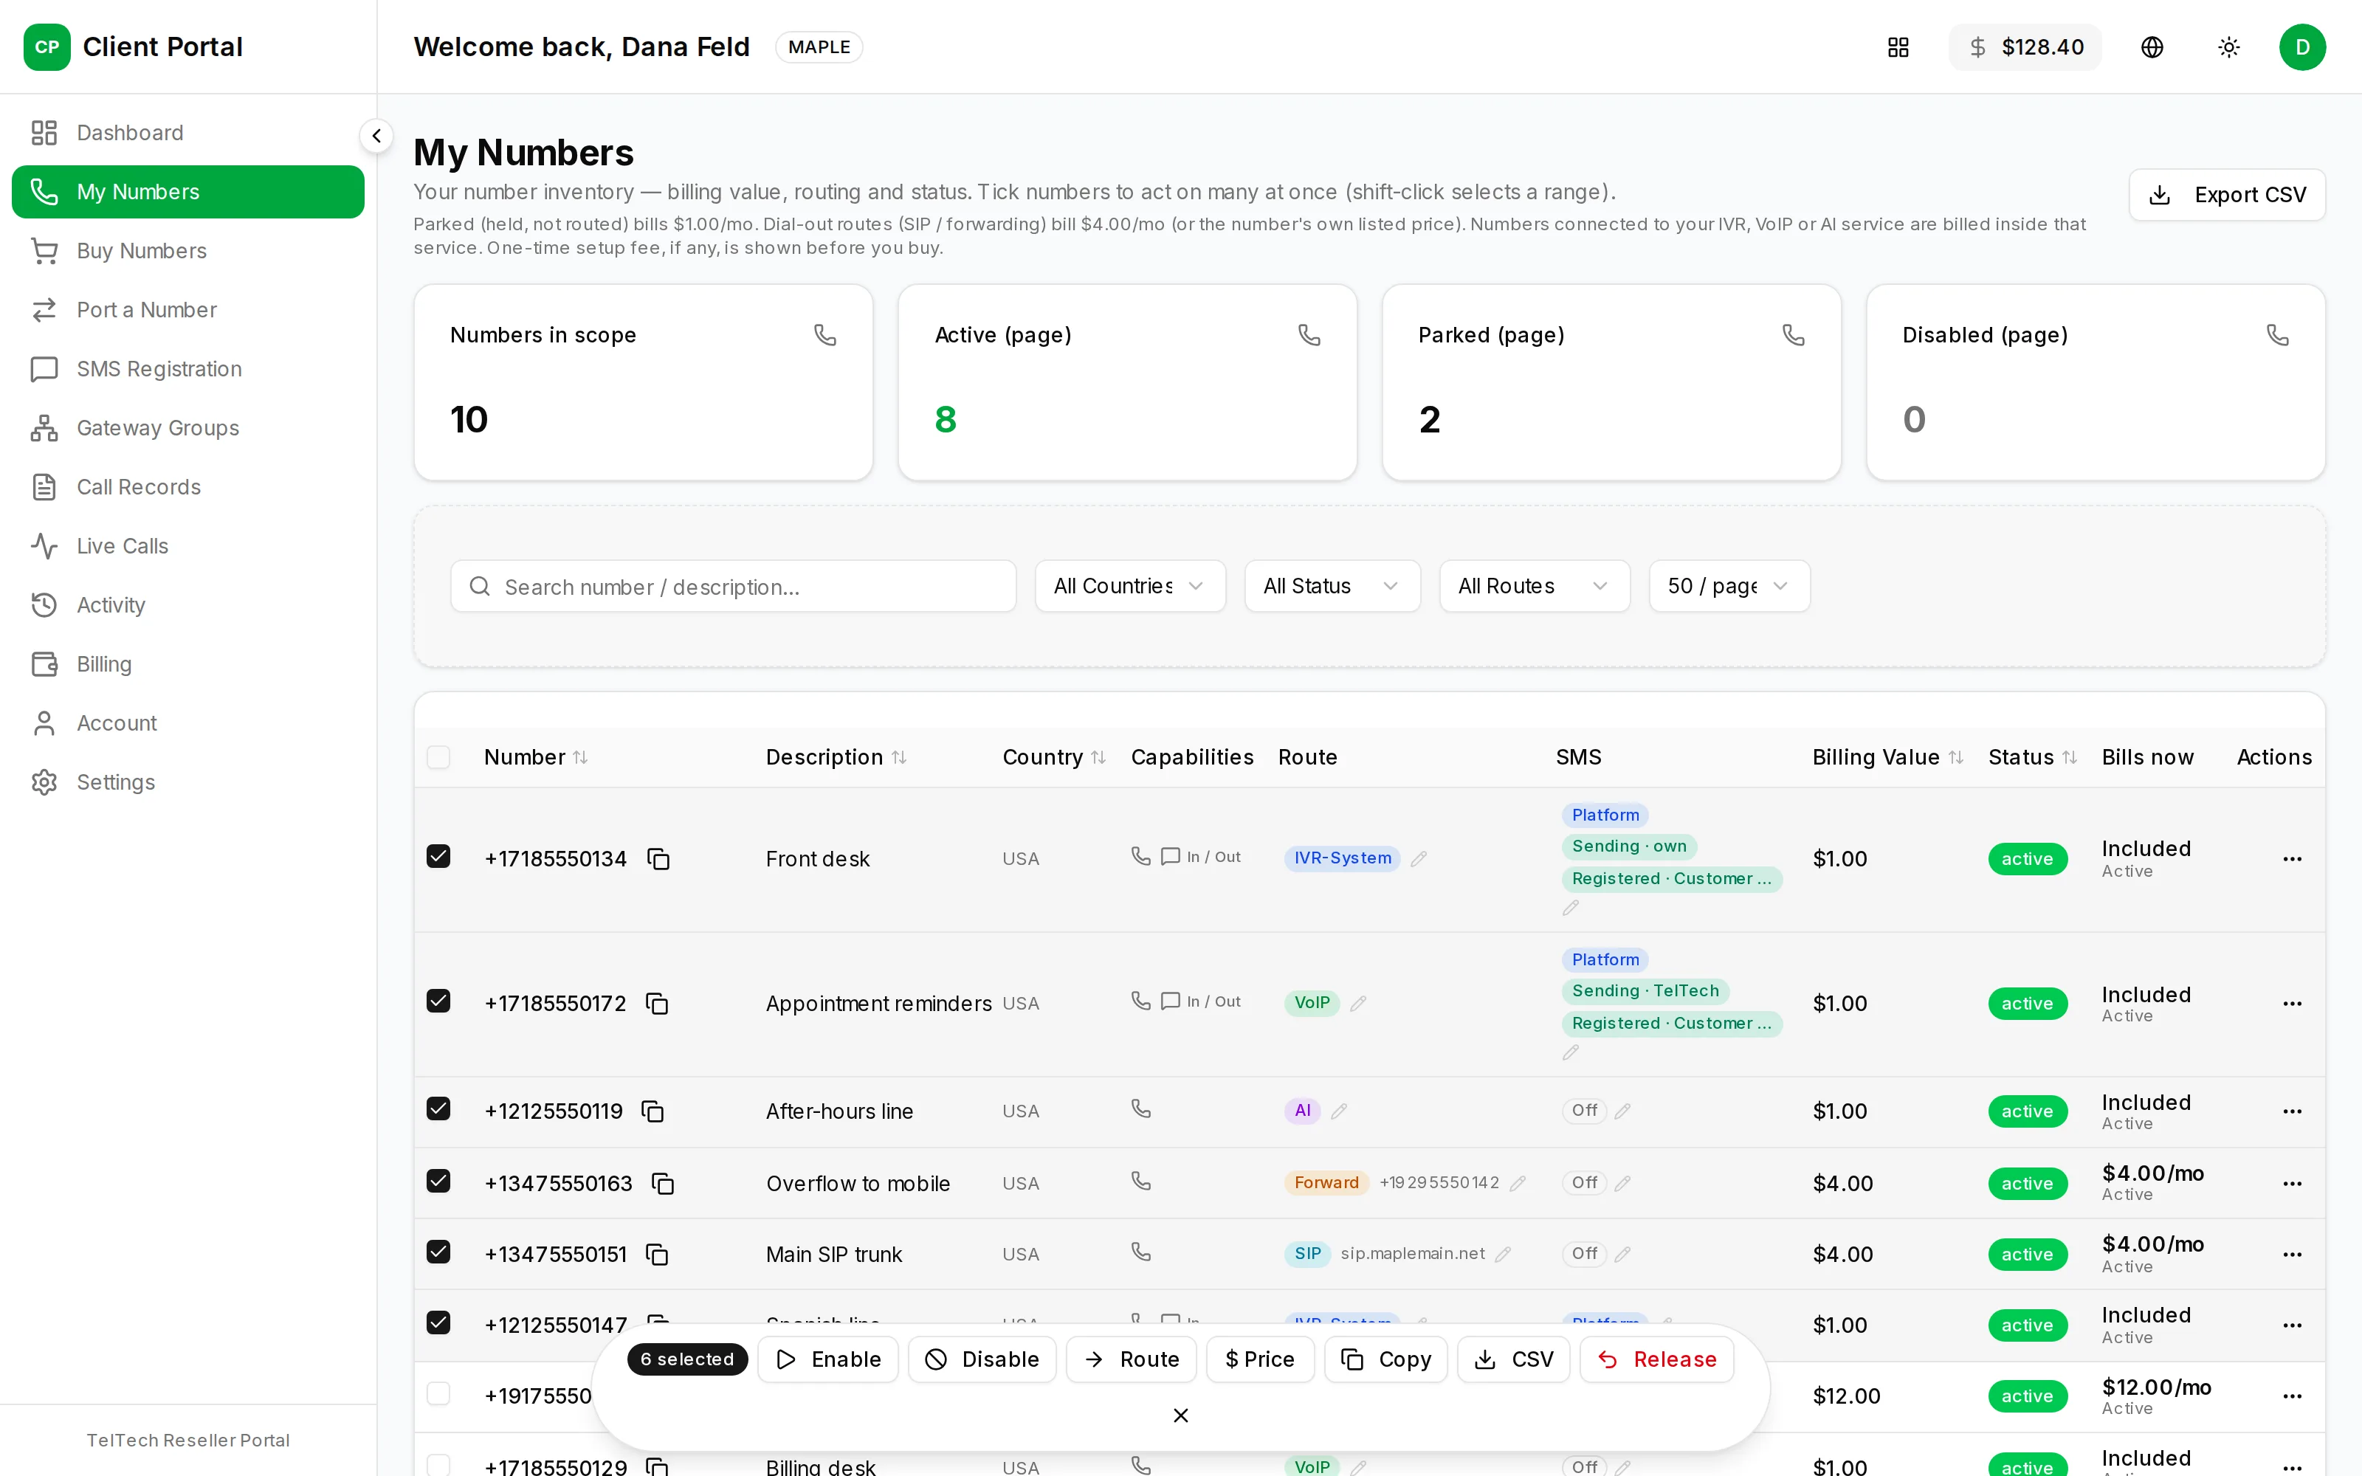Open the $128.40 account balance

pyautogui.click(x=2025, y=46)
